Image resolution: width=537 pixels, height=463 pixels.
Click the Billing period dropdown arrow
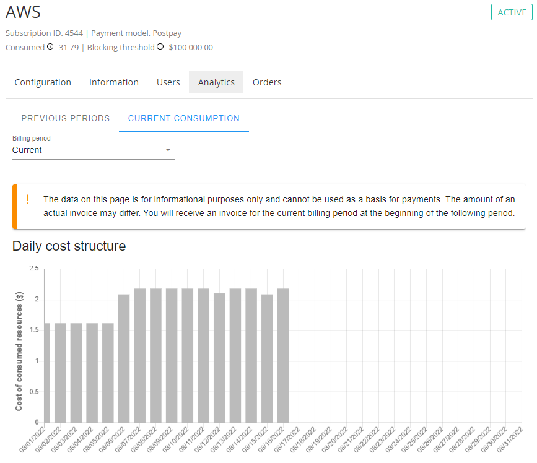pos(168,150)
